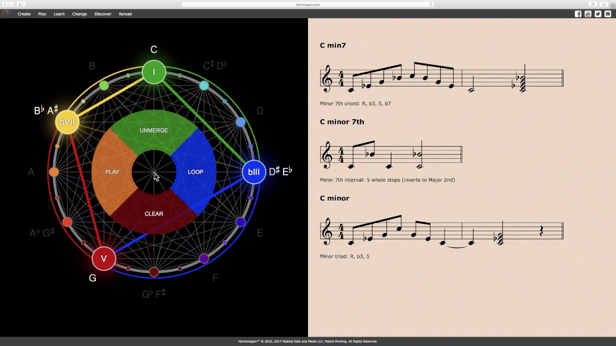Select the yellow bVII node

point(67,122)
